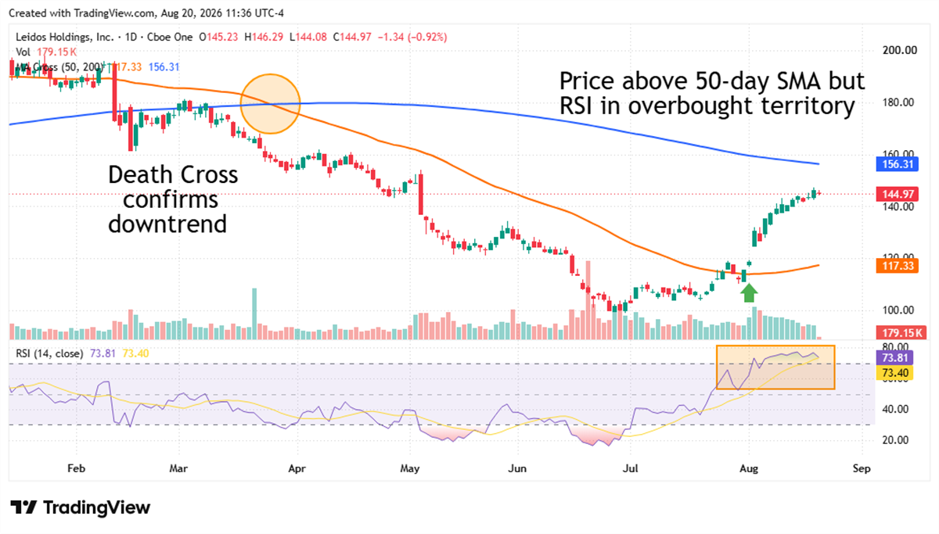Click the orange 117.33 price label
This screenshot has width=939, height=534.
[897, 266]
